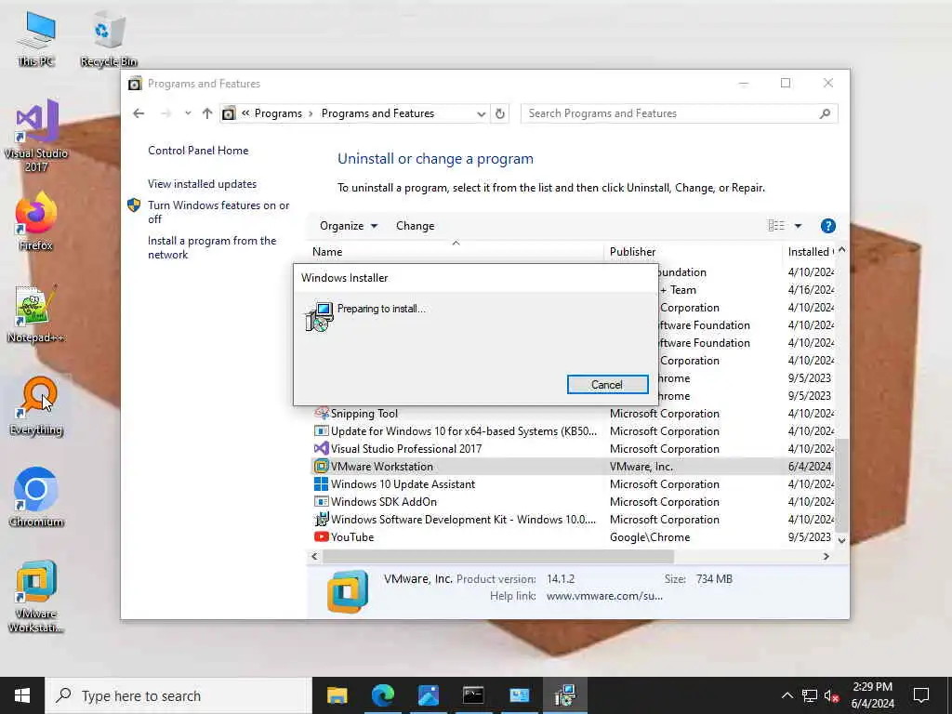Click the Change toolbar button
The width and height of the screenshot is (952, 714).
pyautogui.click(x=416, y=226)
